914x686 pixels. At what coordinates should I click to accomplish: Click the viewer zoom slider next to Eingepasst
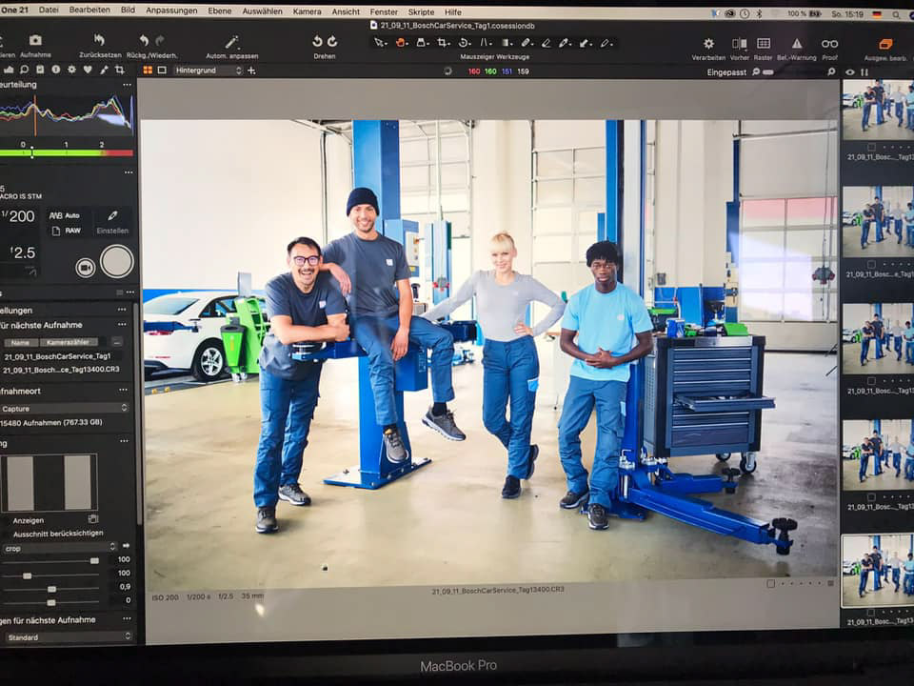point(768,72)
